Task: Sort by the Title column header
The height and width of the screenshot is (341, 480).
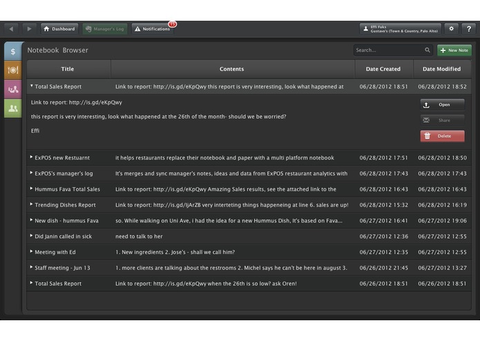Action: [x=68, y=69]
